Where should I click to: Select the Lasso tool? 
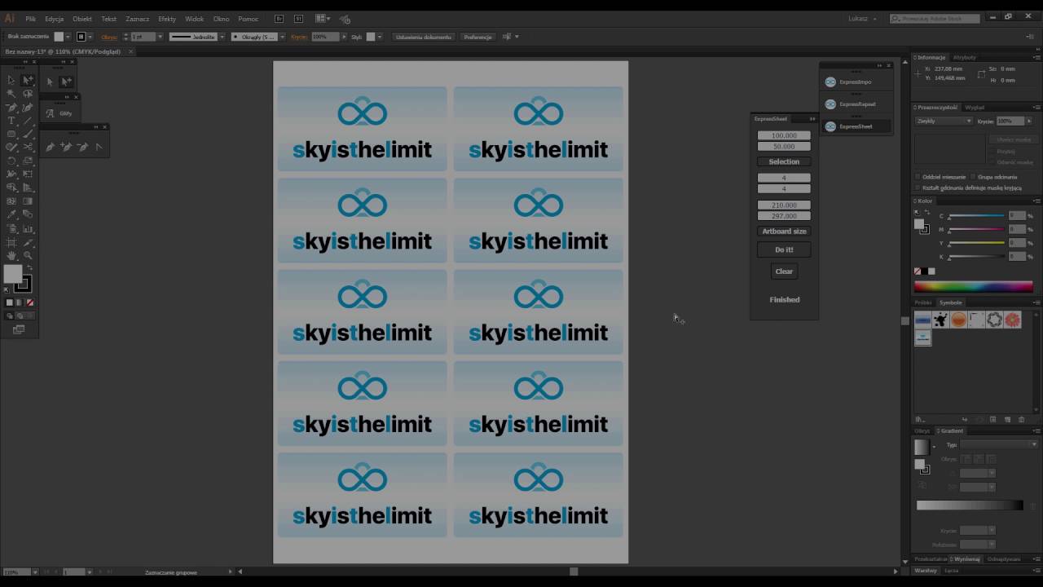pyautogui.click(x=28, y=94)
